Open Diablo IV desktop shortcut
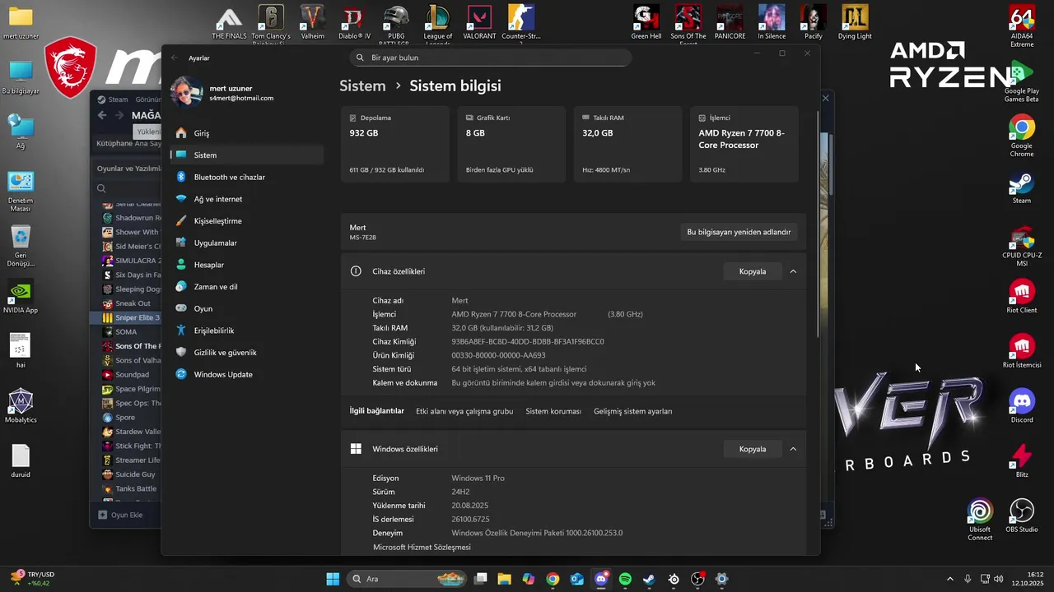The image size is (1054, 592). pyautogui.click(x=354, y=22)
